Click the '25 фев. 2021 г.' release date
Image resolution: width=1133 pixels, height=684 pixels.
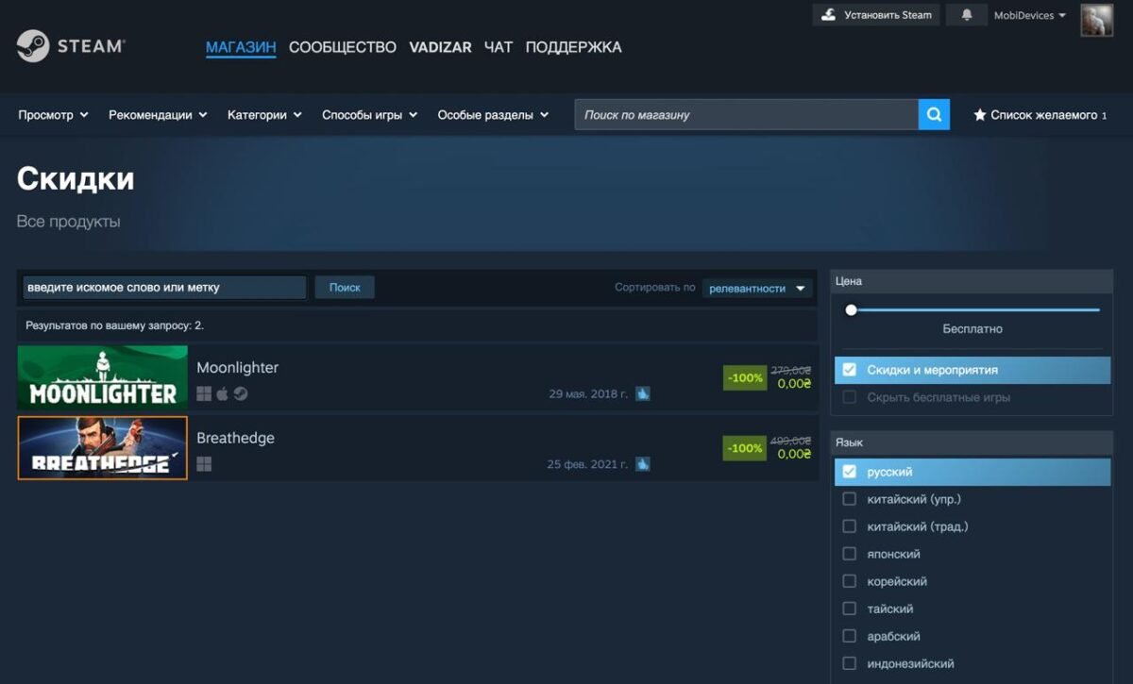pyautogui.click(x=587, y=464)
